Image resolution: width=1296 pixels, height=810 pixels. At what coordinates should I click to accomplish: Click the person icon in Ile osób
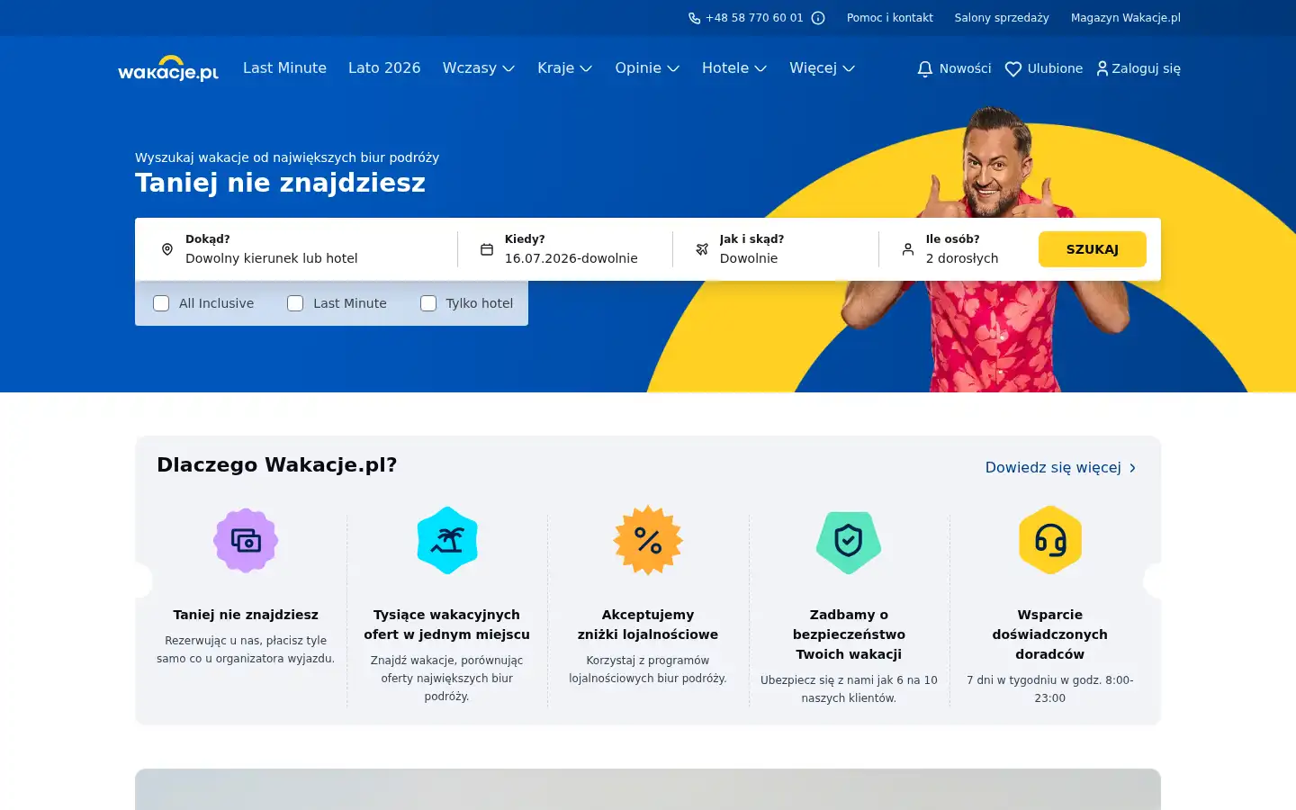tap(908, 249)
